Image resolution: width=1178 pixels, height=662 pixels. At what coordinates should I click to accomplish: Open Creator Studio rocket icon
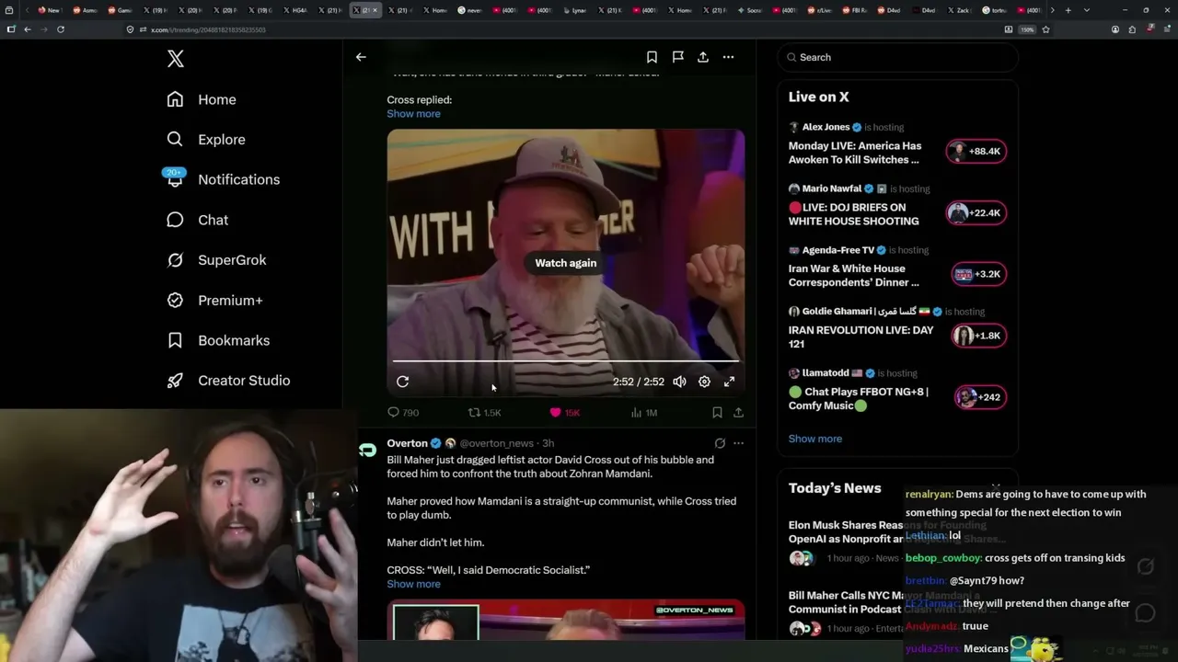175,381
